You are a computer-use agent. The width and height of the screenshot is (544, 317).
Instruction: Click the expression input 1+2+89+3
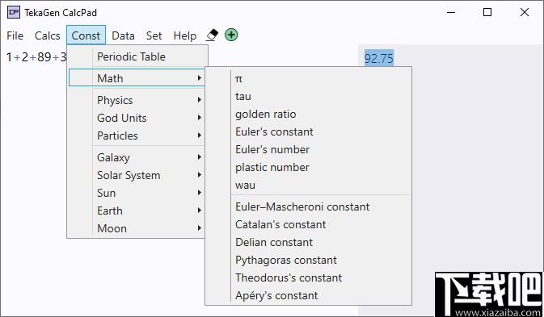(x=36, y=57)
